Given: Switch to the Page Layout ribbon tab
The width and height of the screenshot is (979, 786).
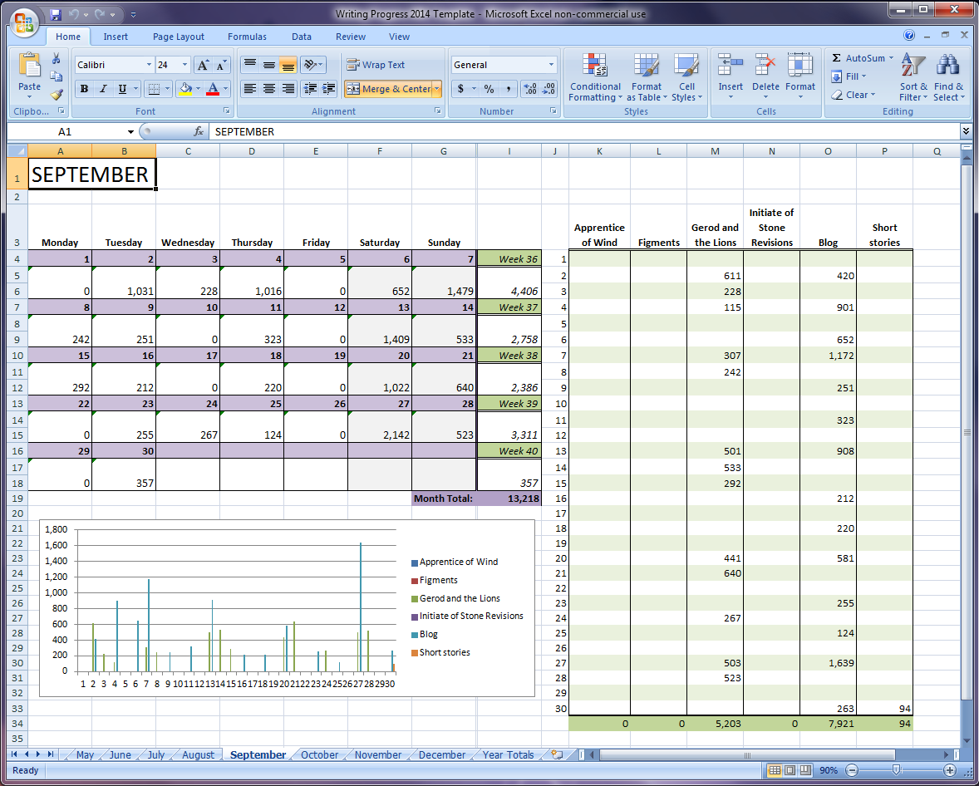Looking at the screenshot, I should pyautogui.click(x=178, y=37).
